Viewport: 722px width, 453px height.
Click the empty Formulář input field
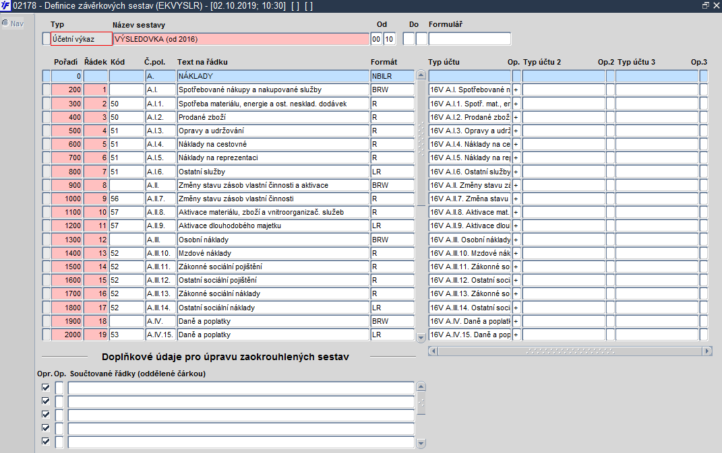pos(470,39)
